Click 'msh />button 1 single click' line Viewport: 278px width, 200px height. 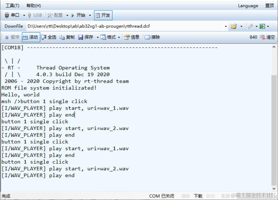44,101
